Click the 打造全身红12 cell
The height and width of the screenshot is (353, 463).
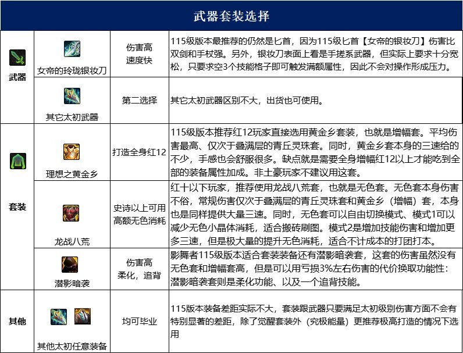point(140,152)
